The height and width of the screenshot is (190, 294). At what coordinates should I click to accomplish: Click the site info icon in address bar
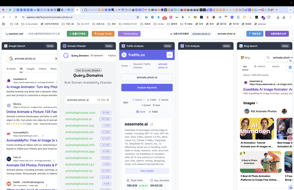click(23, 17)
